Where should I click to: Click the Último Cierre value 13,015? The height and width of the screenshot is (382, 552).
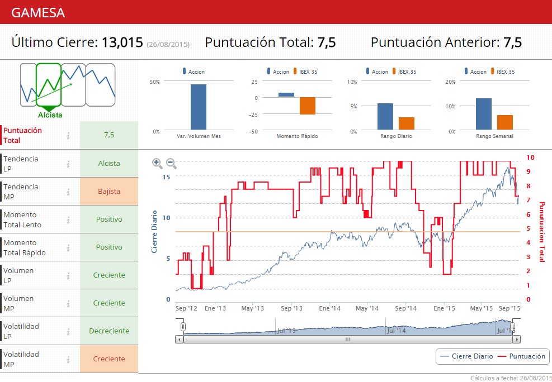point(122,42)
